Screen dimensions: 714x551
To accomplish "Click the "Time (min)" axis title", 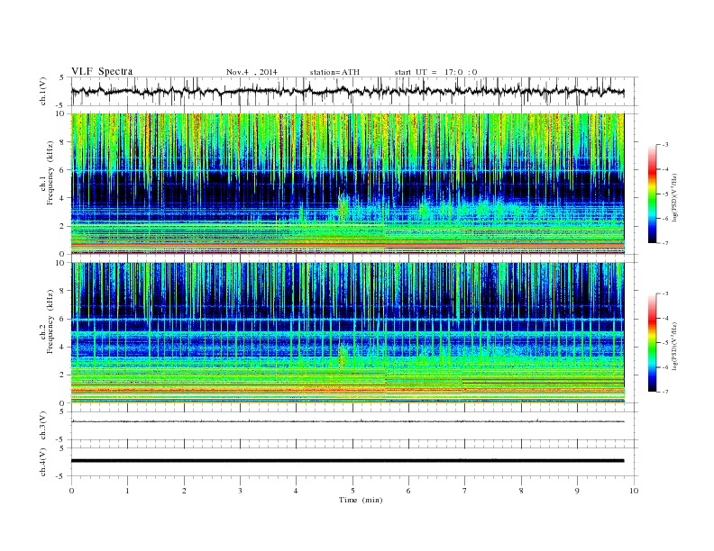I will pos(361,500).
